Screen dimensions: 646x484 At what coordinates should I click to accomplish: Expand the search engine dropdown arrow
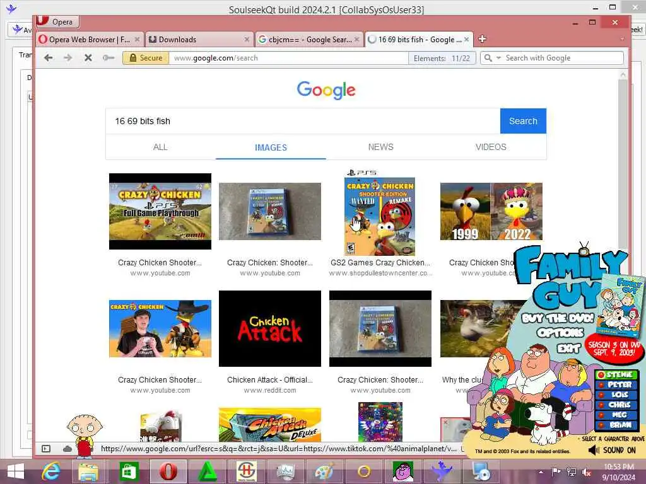[x=498, y=58]
